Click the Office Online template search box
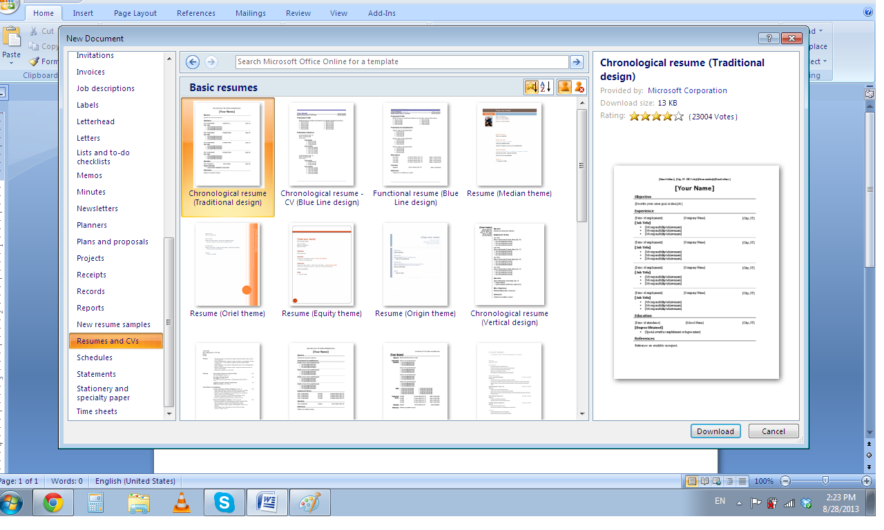Screen dimensions: 884x530 coord(403,62)
